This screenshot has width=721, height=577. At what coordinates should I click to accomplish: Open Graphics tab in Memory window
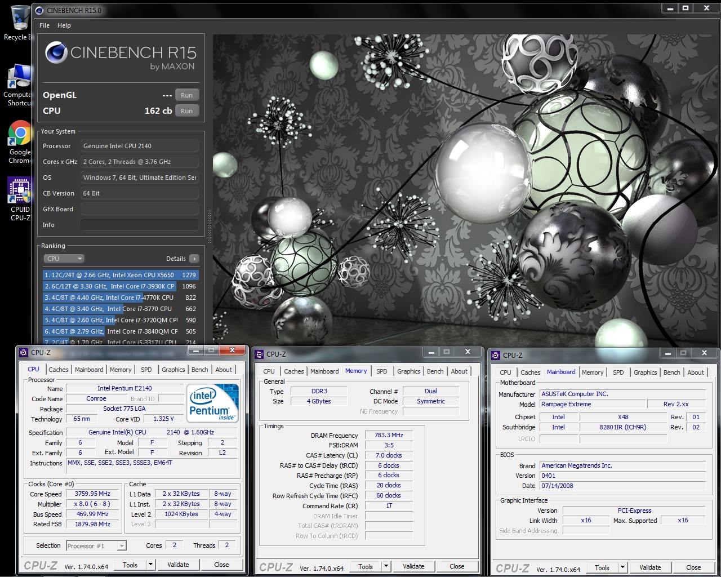coord(409,371)
